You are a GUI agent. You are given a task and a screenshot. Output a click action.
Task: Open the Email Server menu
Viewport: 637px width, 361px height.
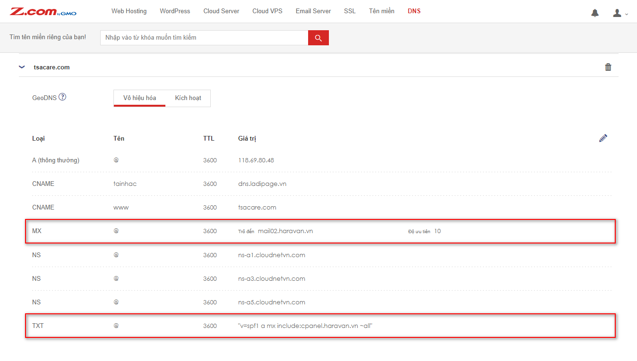click(313, 11)
